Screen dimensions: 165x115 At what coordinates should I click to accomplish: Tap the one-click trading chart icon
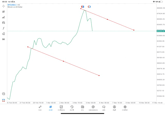(3, 17)
